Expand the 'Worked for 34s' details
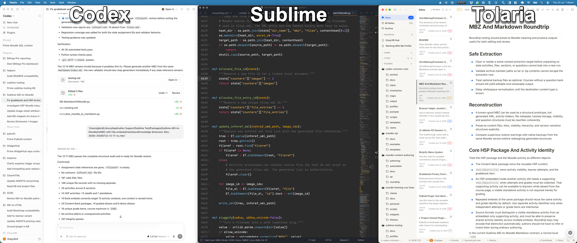The image size is (577, 243). click(68, 149)
